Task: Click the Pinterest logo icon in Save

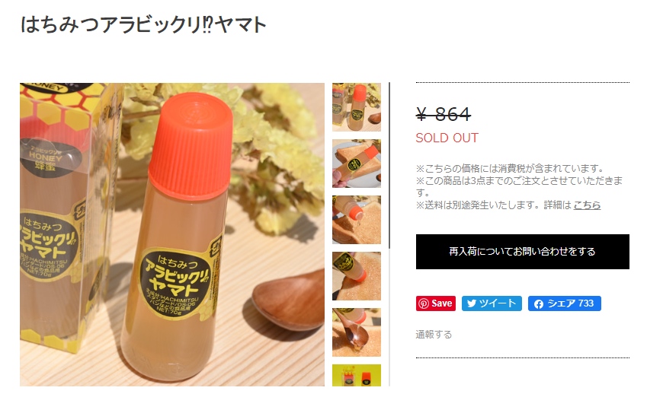Action: tap(424, 303)
